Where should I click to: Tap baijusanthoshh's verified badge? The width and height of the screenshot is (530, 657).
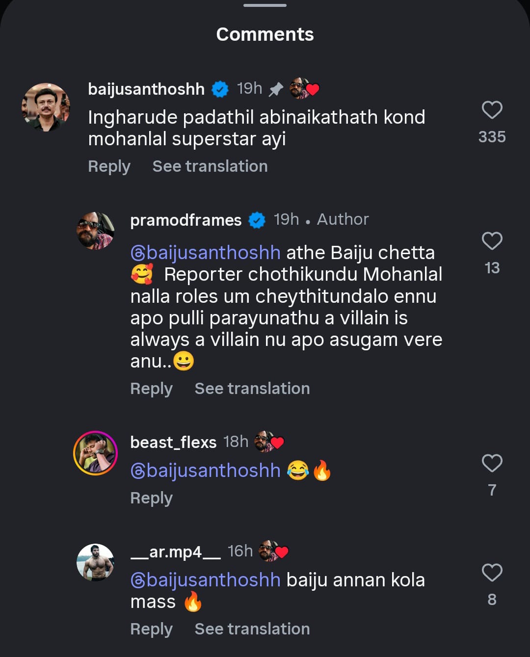(220, 89)
